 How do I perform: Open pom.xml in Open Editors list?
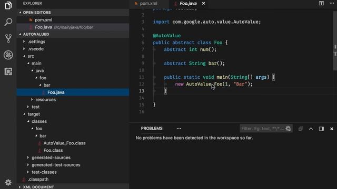point(73,20)
